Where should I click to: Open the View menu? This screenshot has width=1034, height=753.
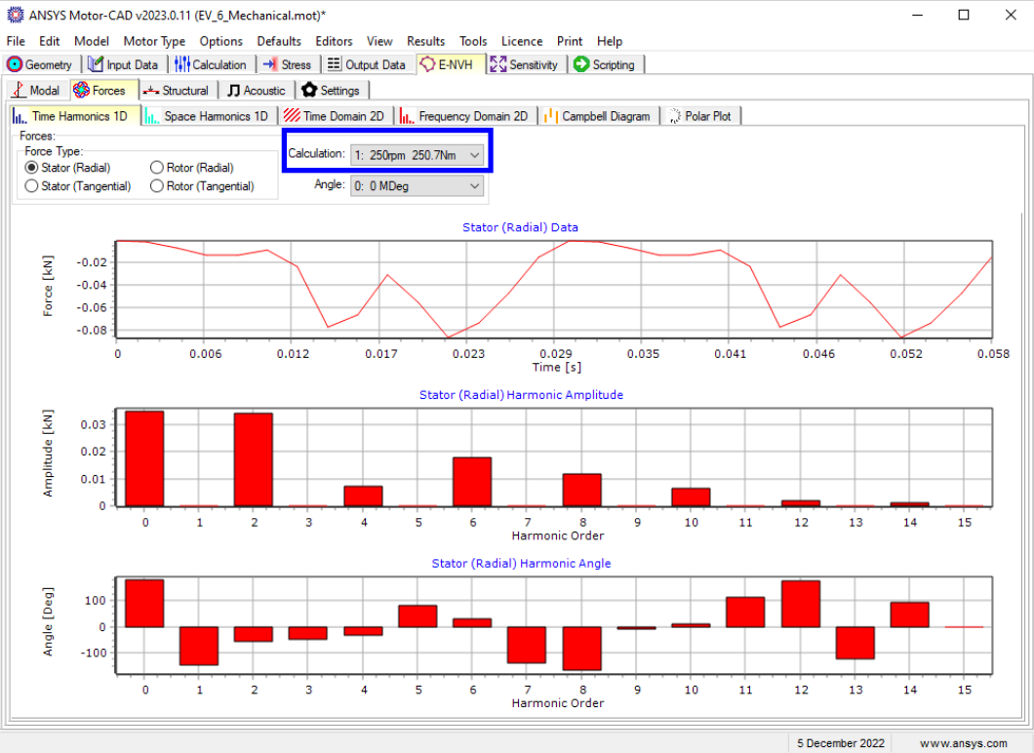[379, 41]
